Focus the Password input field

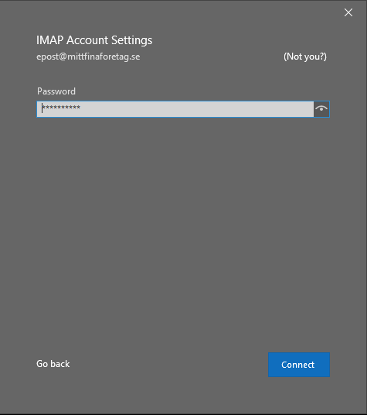(x=175, y=108)
